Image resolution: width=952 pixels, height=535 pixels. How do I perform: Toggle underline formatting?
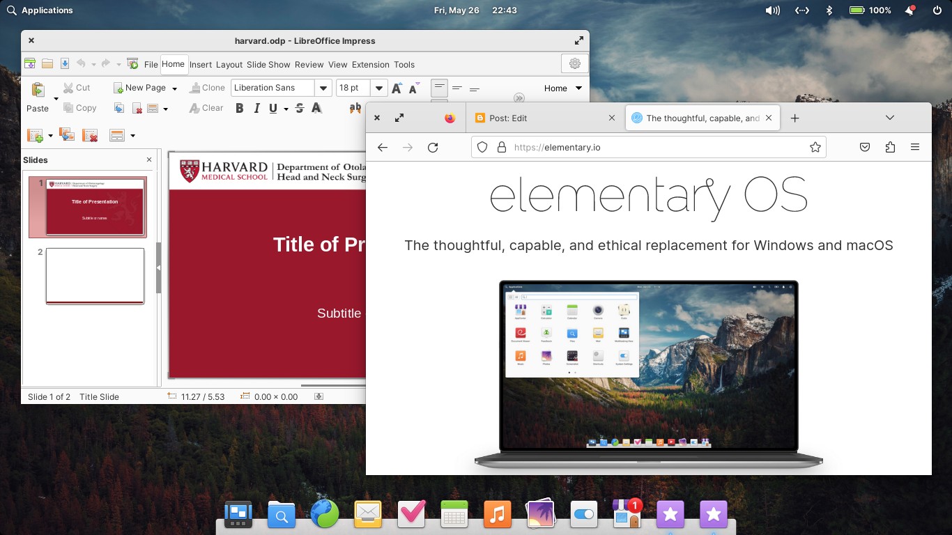click(x=273, y=108)
